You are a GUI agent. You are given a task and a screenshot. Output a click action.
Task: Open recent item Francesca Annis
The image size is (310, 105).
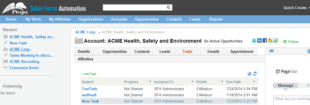[24, 68]
